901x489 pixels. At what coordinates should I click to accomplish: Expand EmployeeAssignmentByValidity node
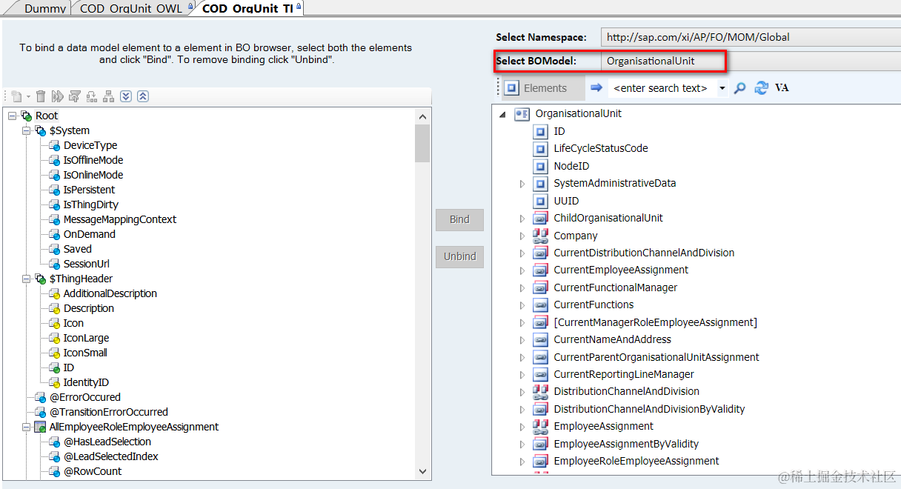click(522, 444)
